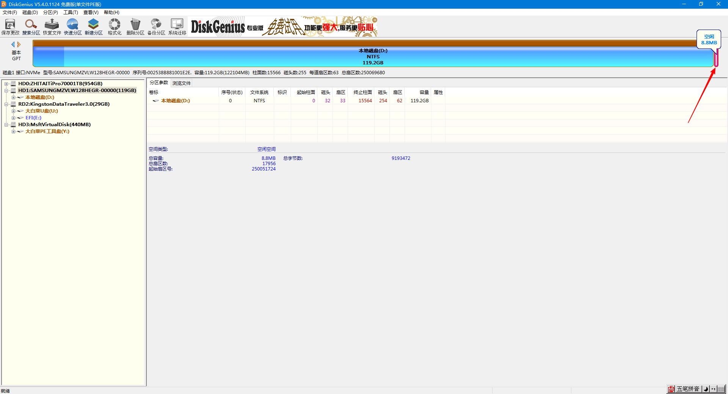Expand the HD0:ZHITAITiPro7000 tree node
The height and width of the screenshot is (394, 728).
pyautogui.click(x=6, y=84)
